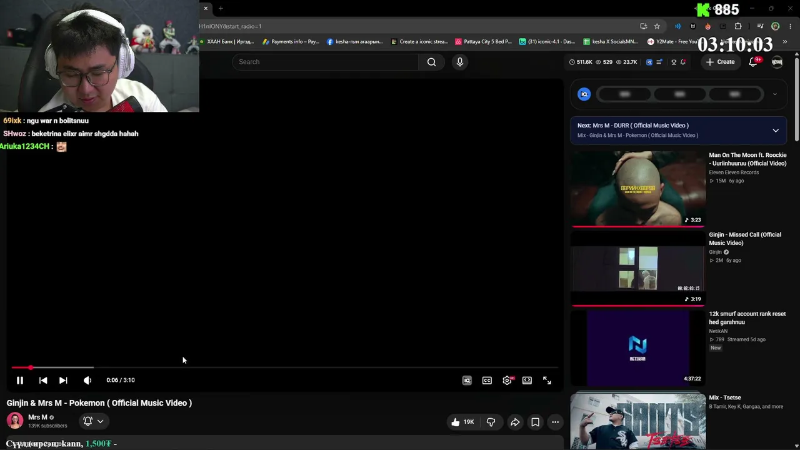
Task: Open the kesha Facebook bookmark
Action: pos(354,42)
